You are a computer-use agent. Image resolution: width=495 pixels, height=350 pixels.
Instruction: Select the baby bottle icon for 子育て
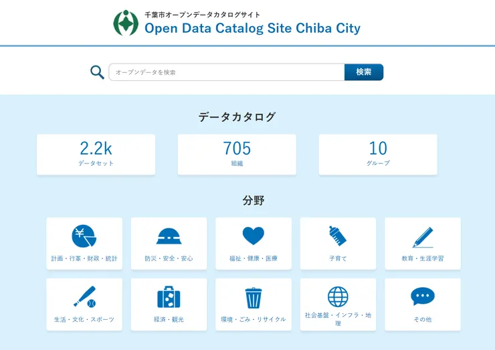[x=338, y=236]
